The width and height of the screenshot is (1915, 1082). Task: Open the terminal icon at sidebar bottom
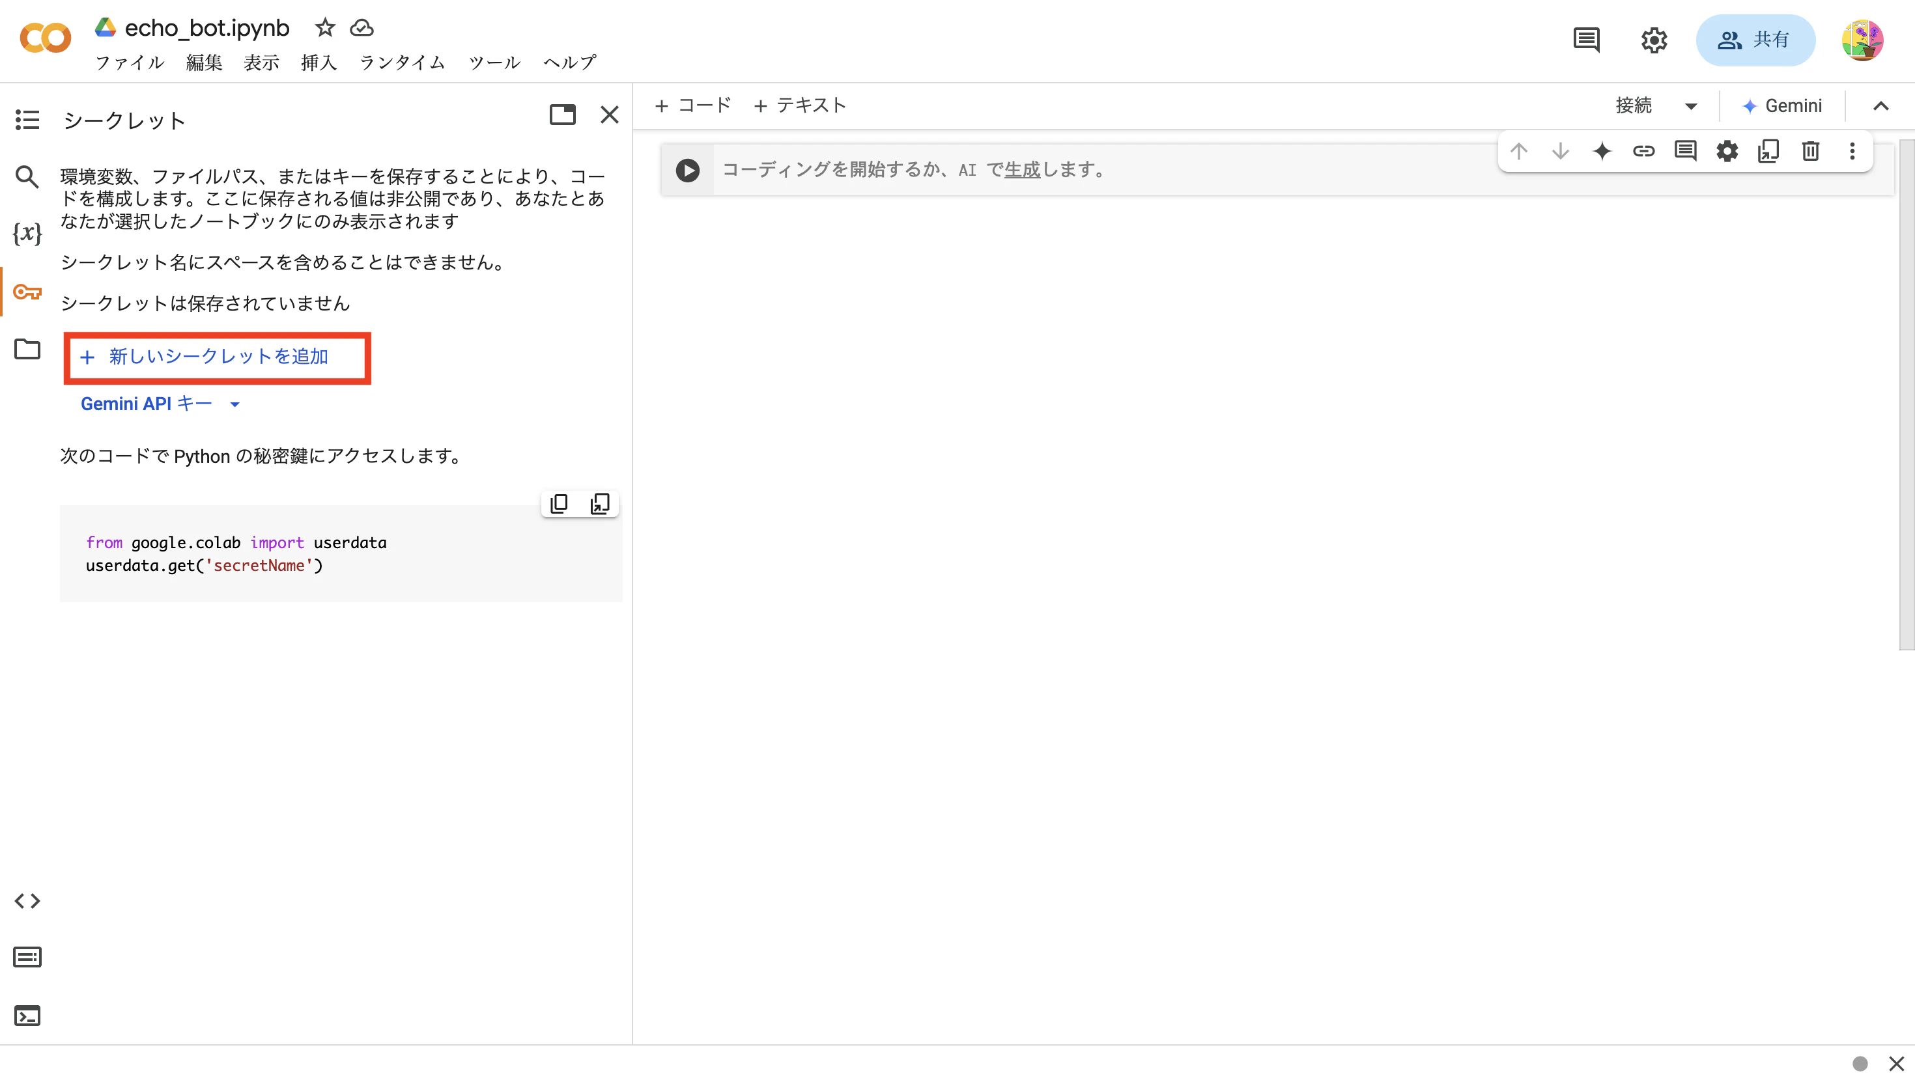click(27, 1015)
